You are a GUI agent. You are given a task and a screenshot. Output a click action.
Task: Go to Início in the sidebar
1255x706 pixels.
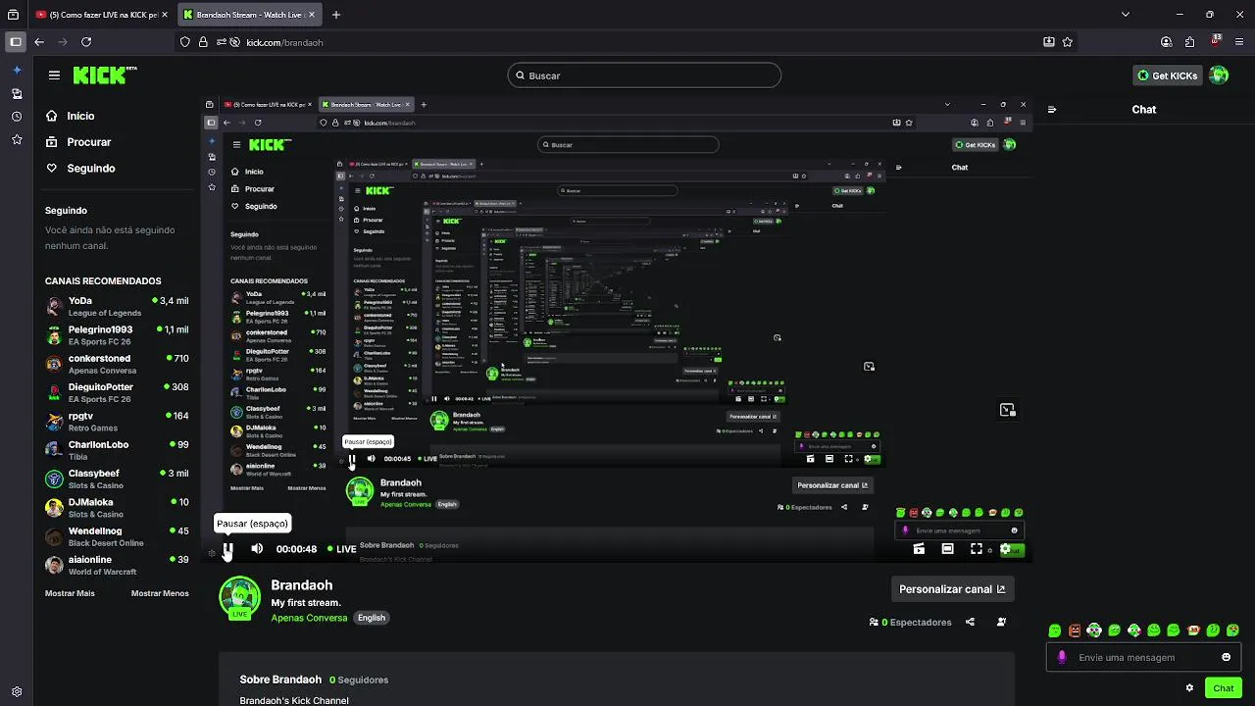pyautogui.click(x=80, y=116)
